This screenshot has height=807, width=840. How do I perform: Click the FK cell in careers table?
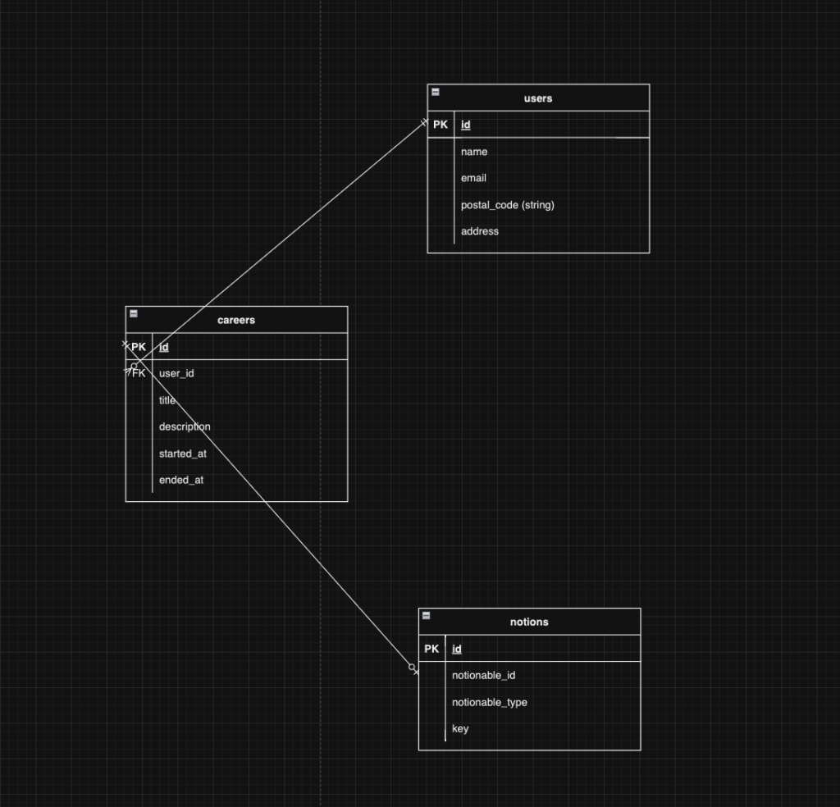139,373
